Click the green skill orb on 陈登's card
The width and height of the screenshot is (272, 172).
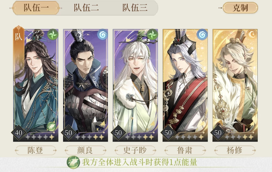[51, 126]
